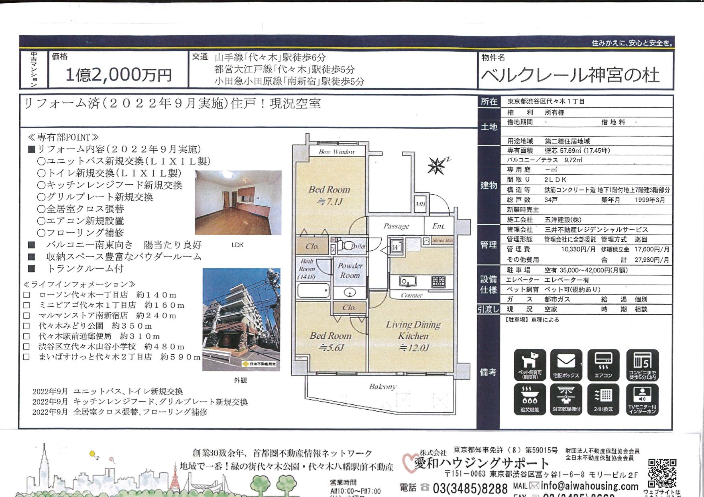Check the box for ローソン代々木一丁目店
The image size is (704, 497).
pos(26,295)
